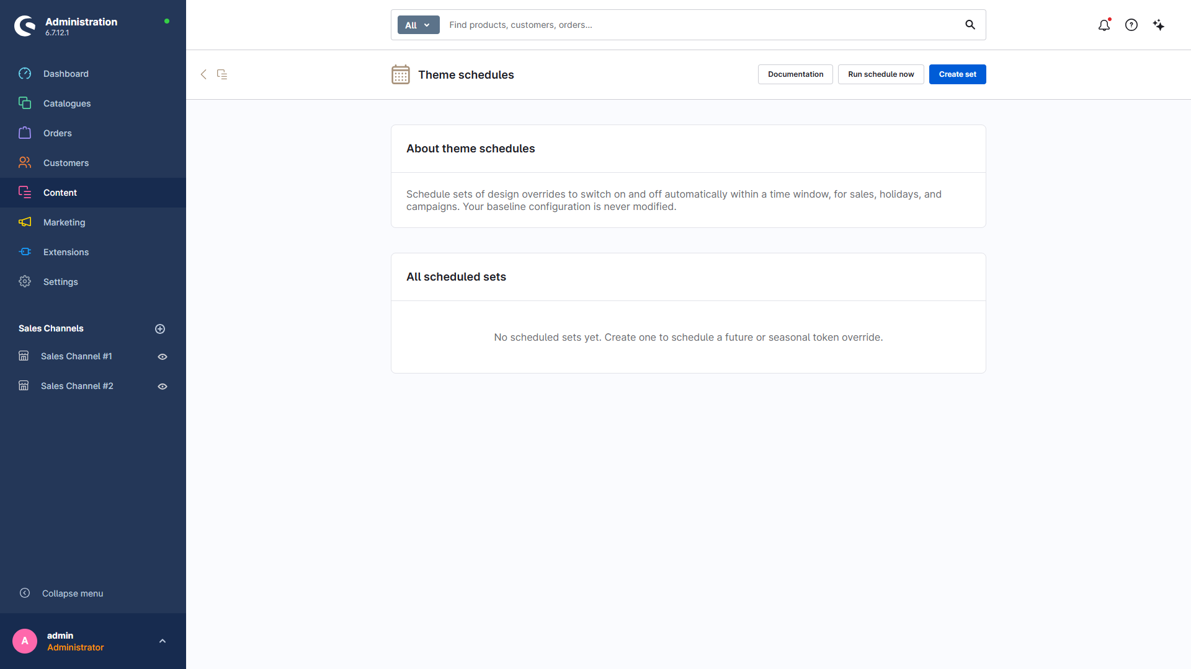Open Marketing menu item
1191x669 pixels.
coord(93,222)
